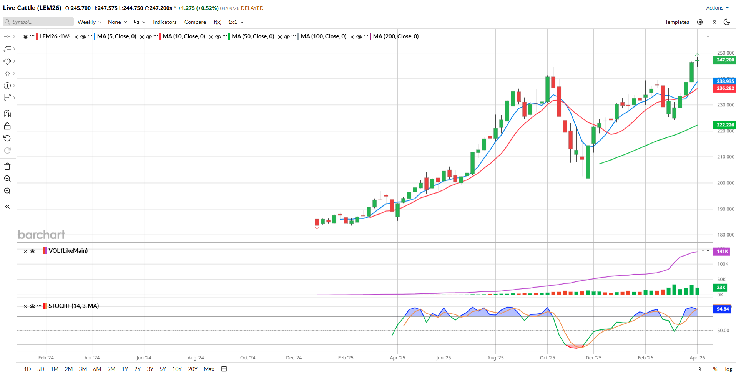Hide the STOCHF indicator with eye icon
This screenshot has width=736, height=374.
point(33,306)
